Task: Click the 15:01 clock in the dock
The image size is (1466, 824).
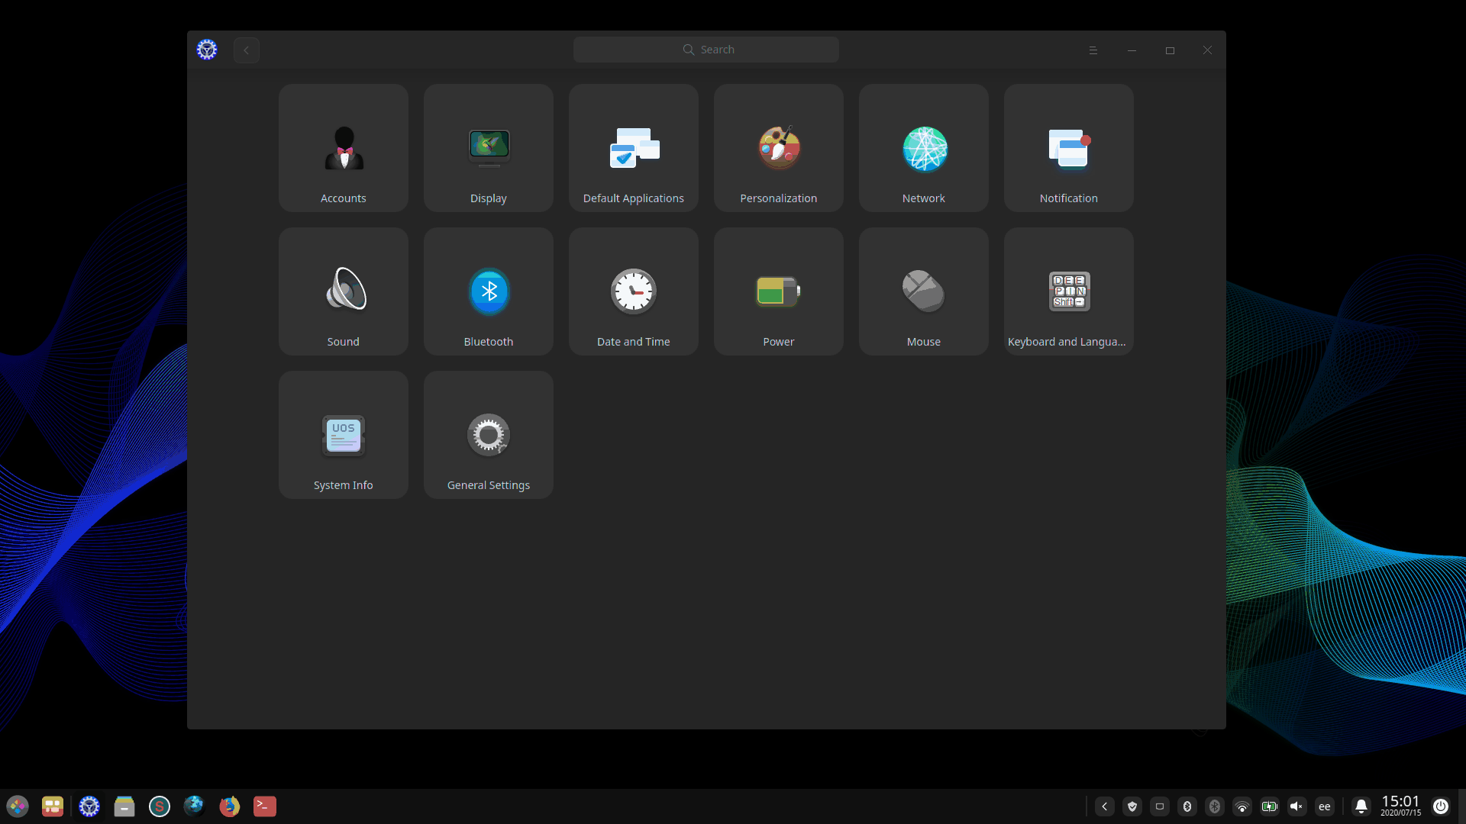Action: click(1400, 806)
